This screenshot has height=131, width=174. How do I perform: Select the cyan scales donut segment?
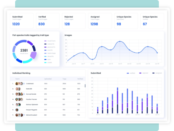(x=28, y=61)
